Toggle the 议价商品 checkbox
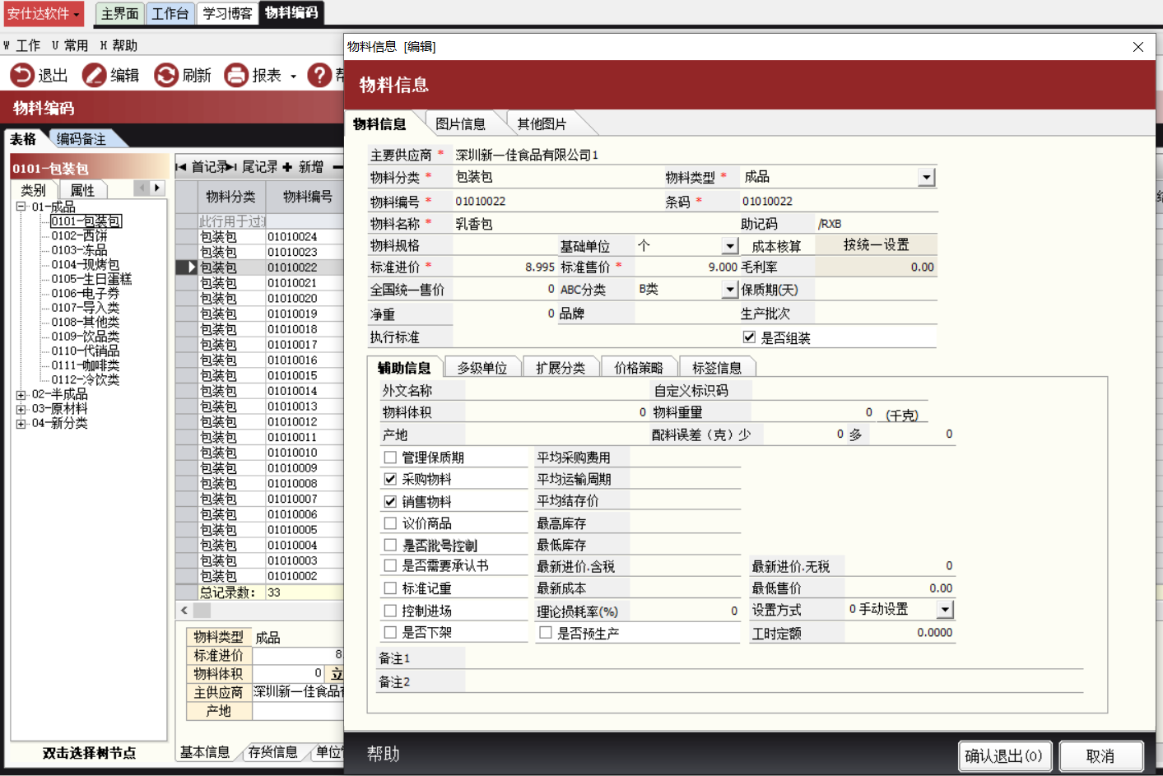The height and width of the screenshot is (776, 1163). point(390,523)
